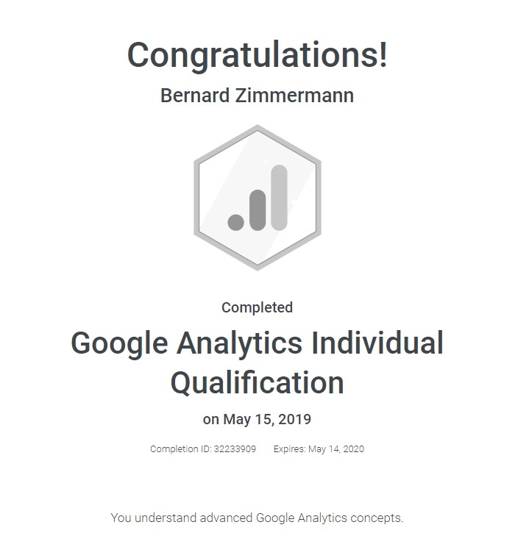Select the first name Bernard
The height and width of the screenshot is (547, 518).
[195, 96]
